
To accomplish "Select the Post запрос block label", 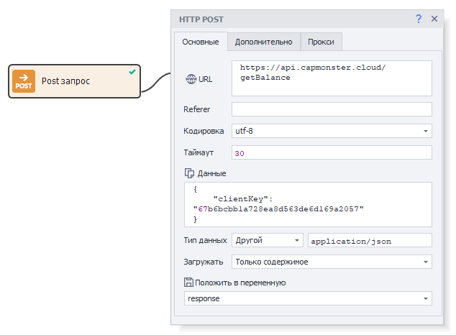I will [66, 81].
